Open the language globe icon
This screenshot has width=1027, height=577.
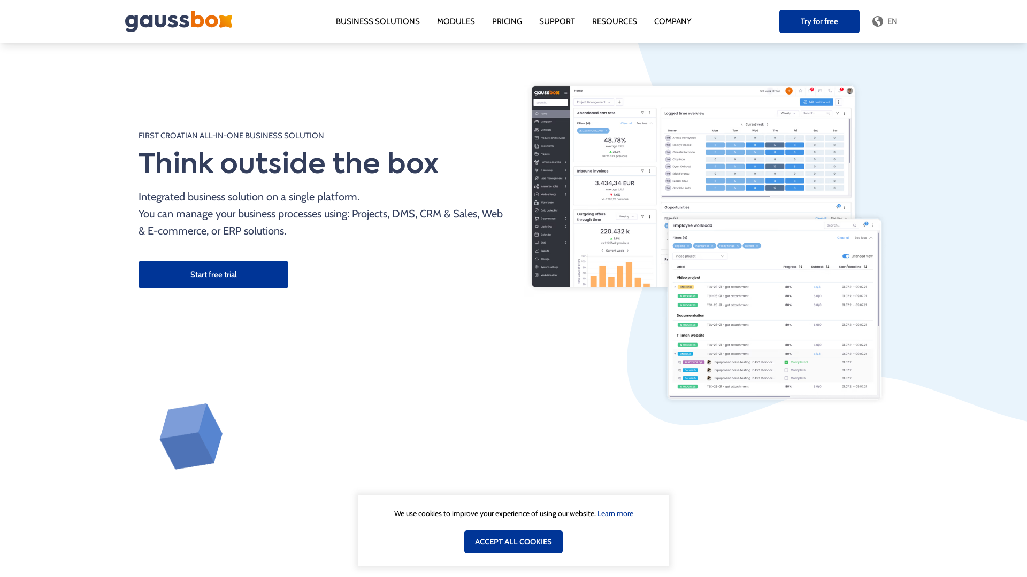[878, 21]
